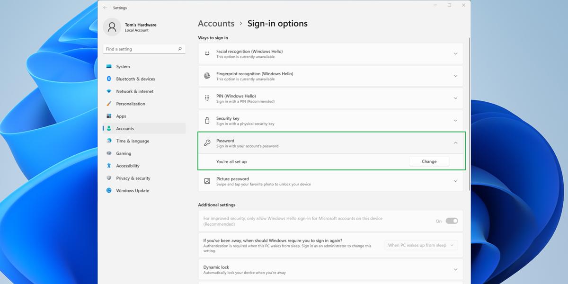The image size is (568, 284).
Task: Click the System monitor icon in sidebar
Action: (109, 67)
